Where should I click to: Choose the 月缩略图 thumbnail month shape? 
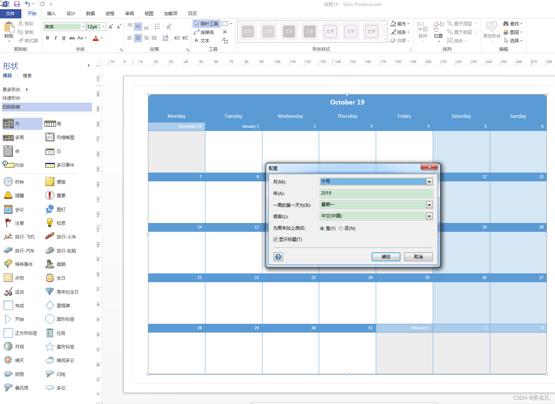click(x=60, y=138)
